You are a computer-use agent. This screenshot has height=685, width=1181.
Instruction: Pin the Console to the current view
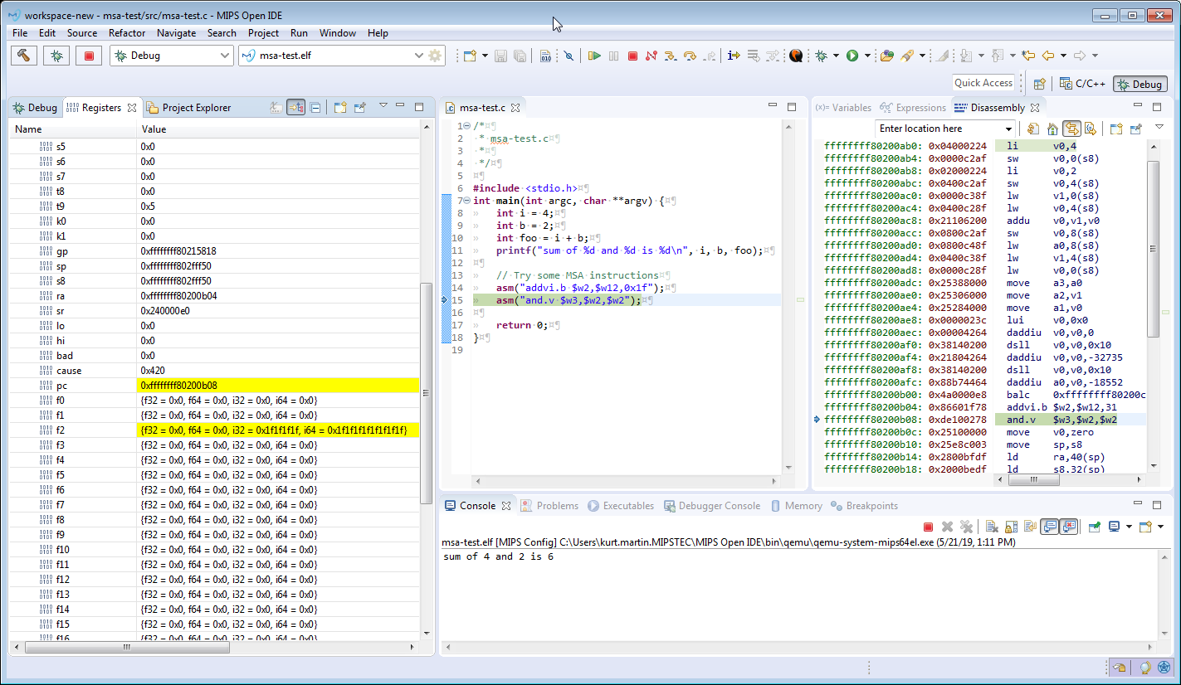click(x=1092, y=526)
